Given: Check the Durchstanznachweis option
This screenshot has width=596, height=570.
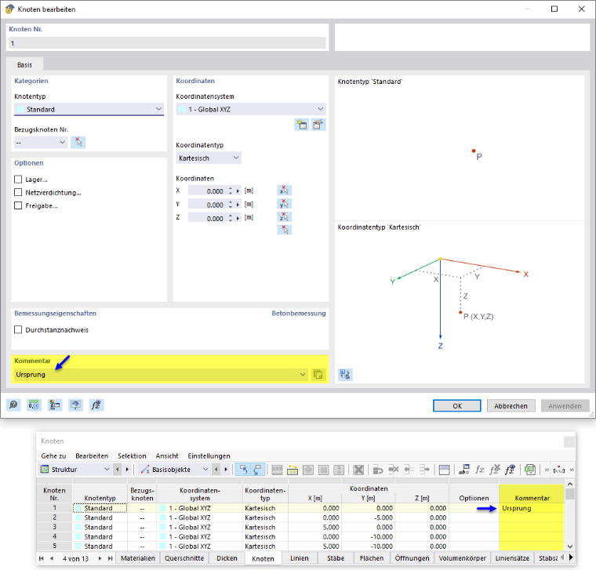Looking at the screenshot, I should click(x=18, y=329).
